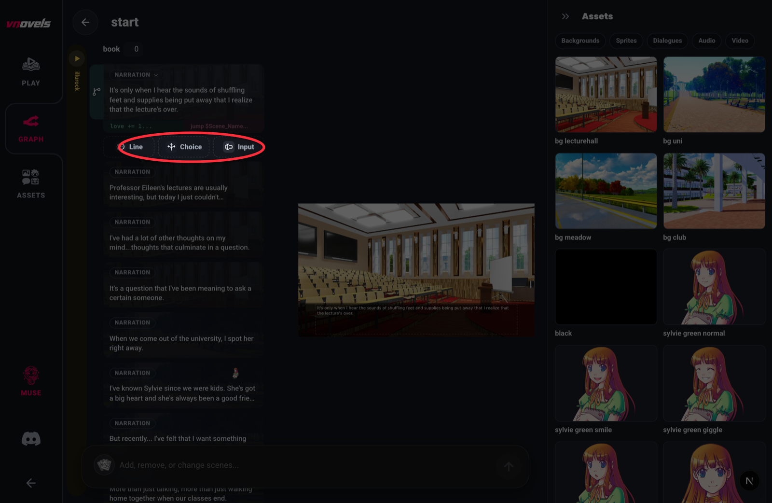
Task: Click the cards icon in the prompt bar
Action: point(104,465)
